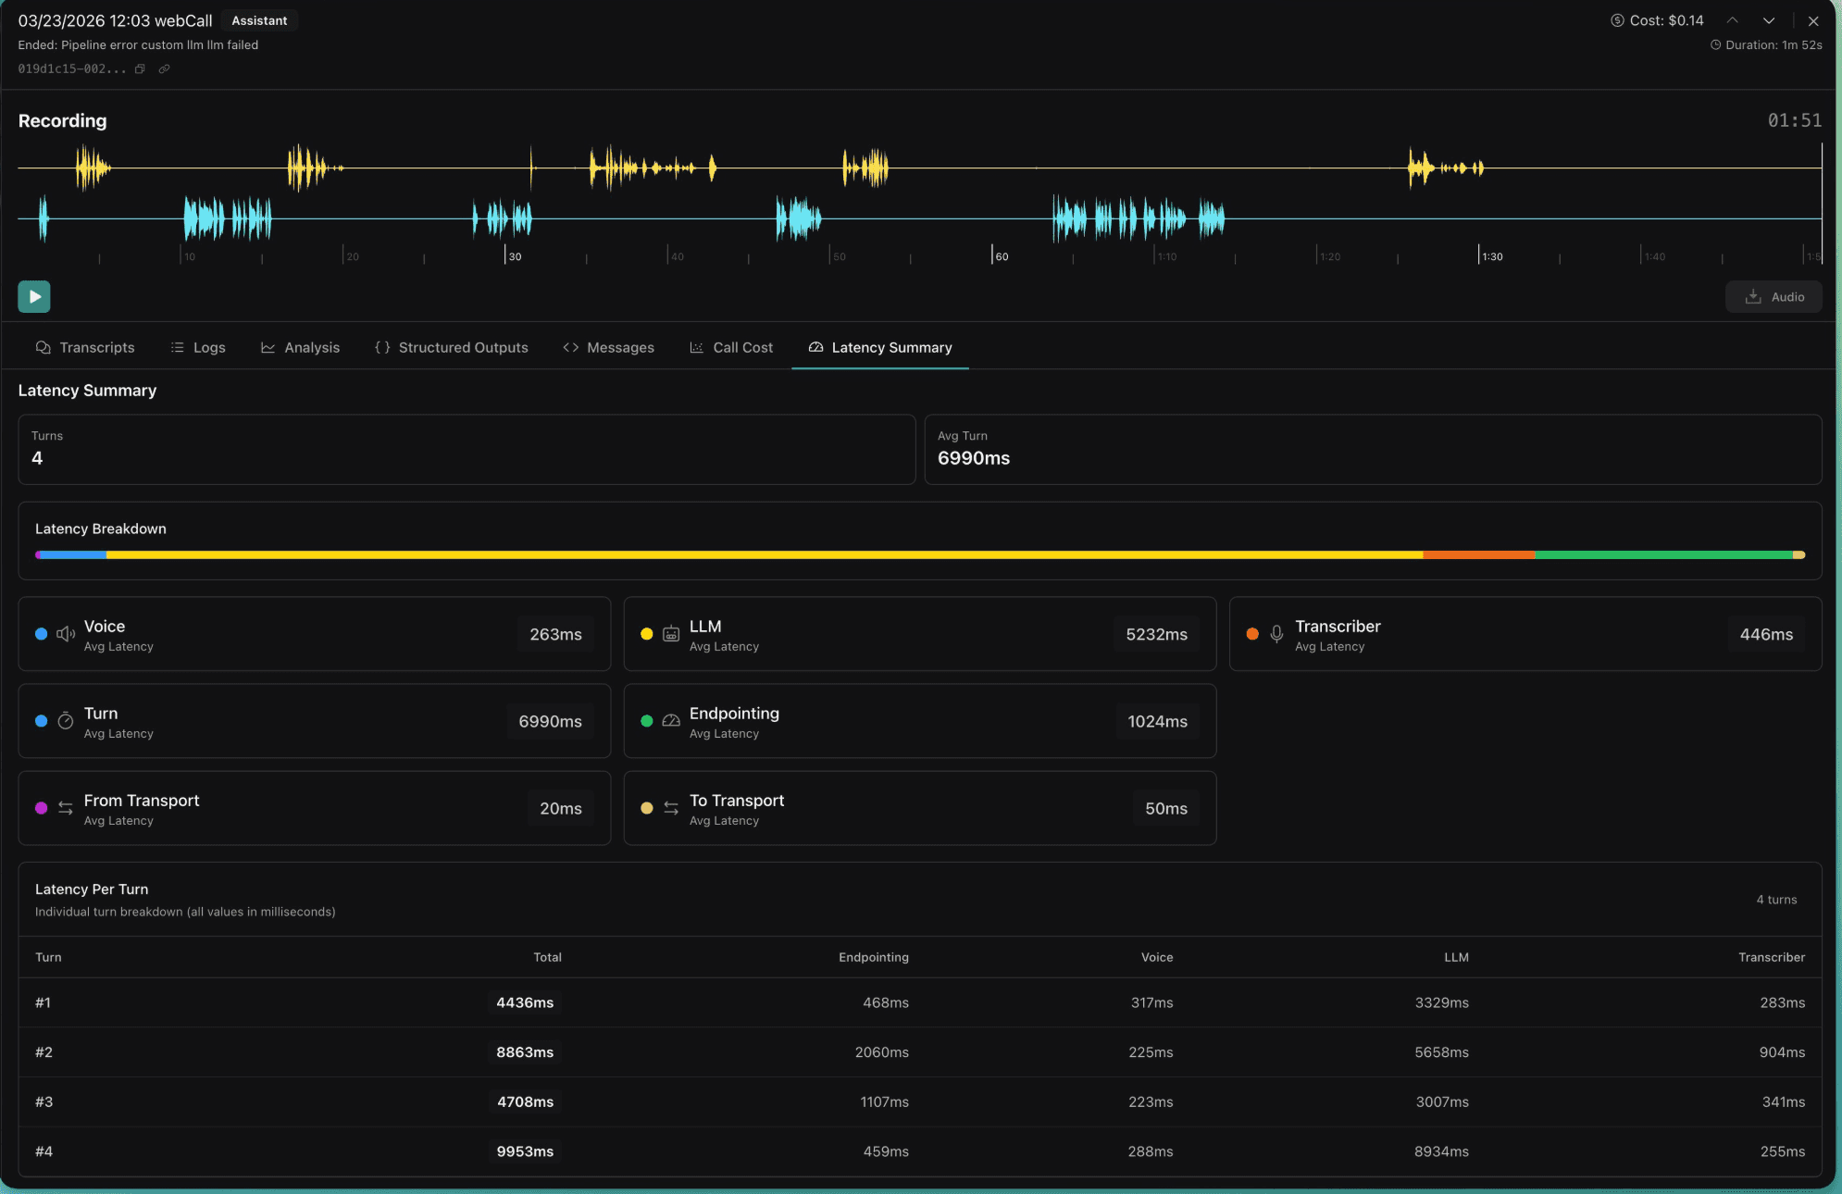The width and height of the screenshot is (1842, 1194).
Task: Open the Analysis tab
Action: click(300, 348)
